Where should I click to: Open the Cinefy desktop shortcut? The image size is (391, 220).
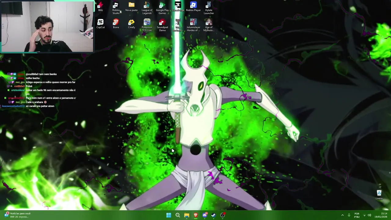[x=131, y=24]
